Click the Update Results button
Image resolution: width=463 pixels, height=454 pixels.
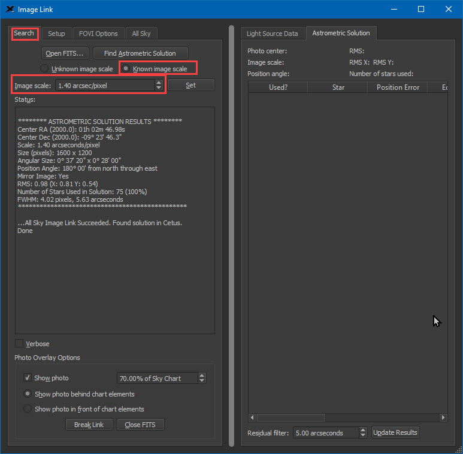pos(395,432)
